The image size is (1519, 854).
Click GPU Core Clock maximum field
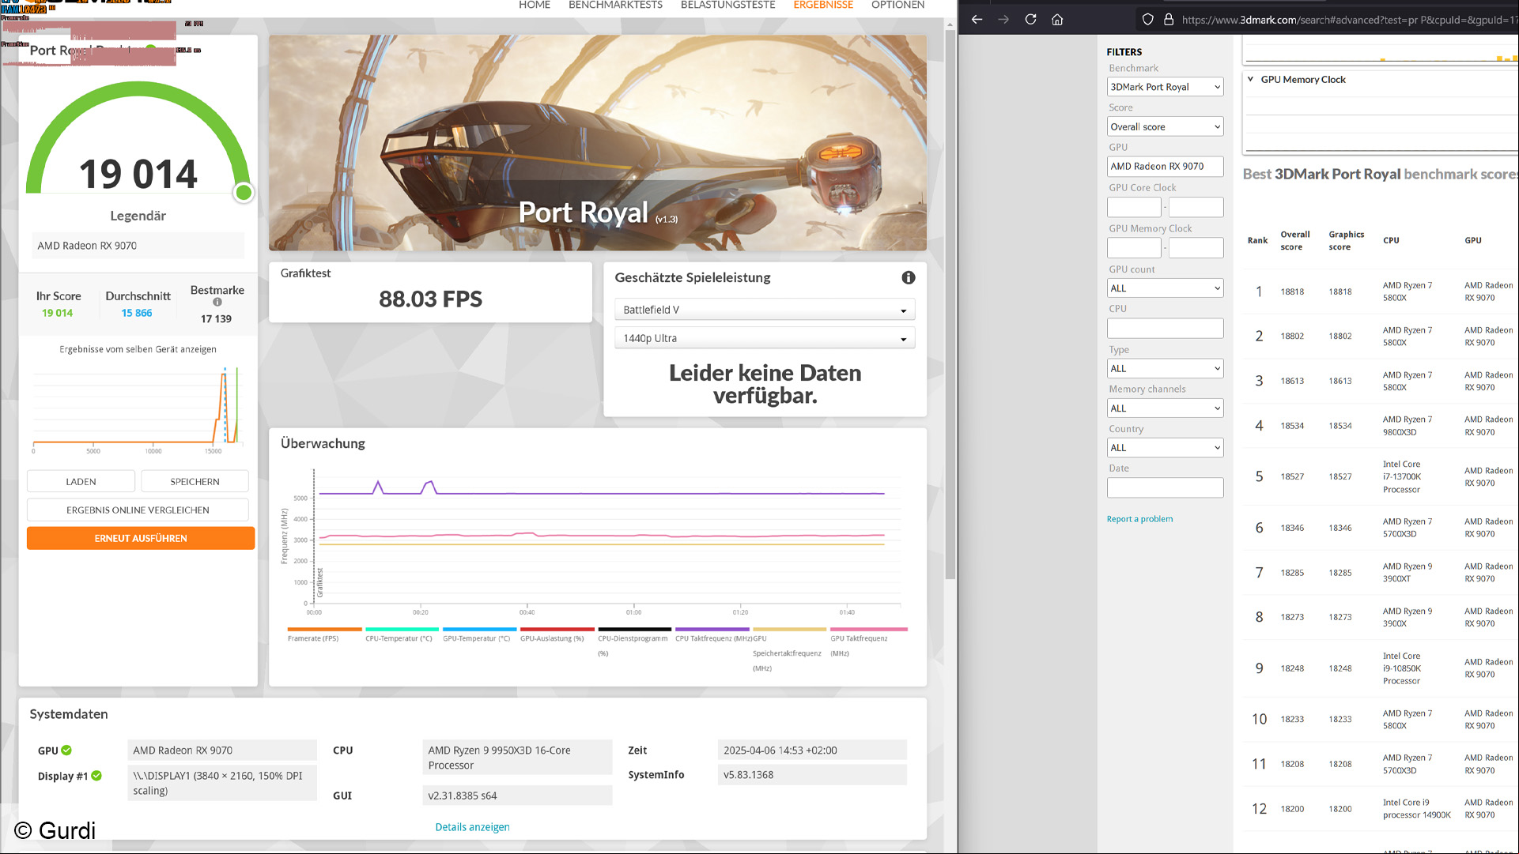pos(1196,207)
